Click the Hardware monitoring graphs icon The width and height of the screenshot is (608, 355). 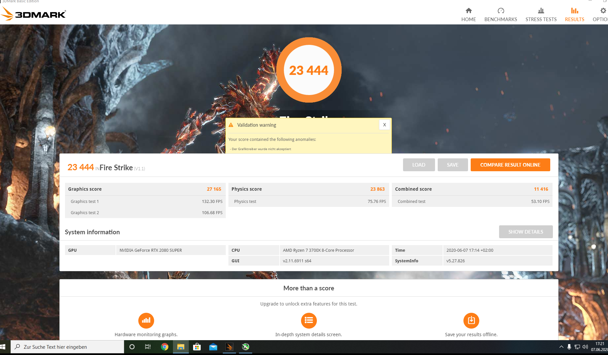(x=146, y=320)
